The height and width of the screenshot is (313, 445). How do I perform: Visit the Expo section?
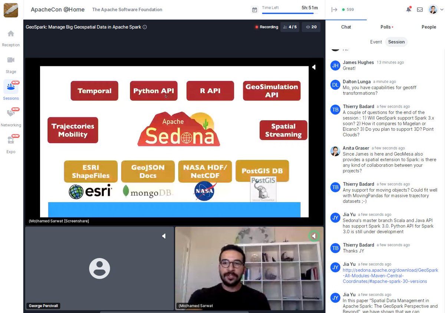pos(11,144)
